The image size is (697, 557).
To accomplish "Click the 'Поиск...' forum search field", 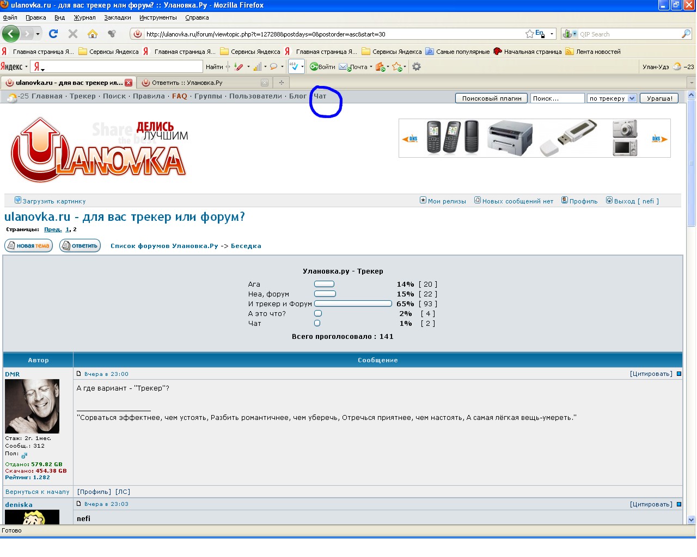I will (557, 98).
